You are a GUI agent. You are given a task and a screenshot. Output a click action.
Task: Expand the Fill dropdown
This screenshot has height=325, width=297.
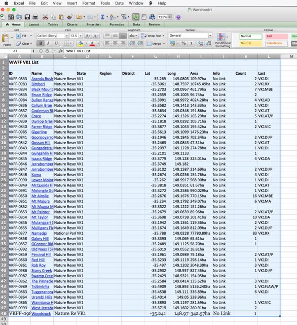tap(31, 36)
